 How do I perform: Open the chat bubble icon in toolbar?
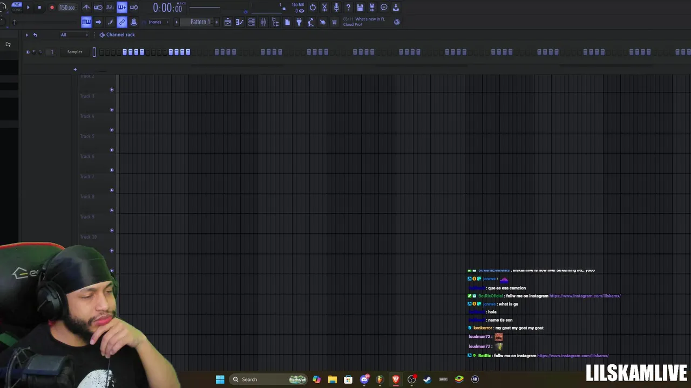click(384, 8)
